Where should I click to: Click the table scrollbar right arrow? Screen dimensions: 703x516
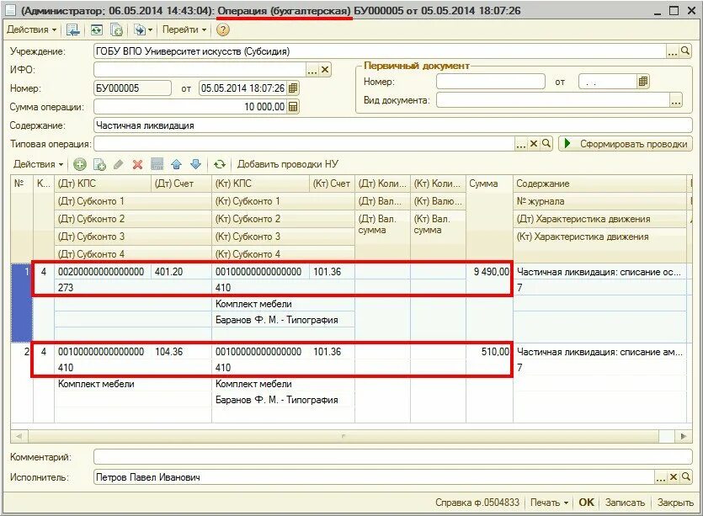click(684, 436)
